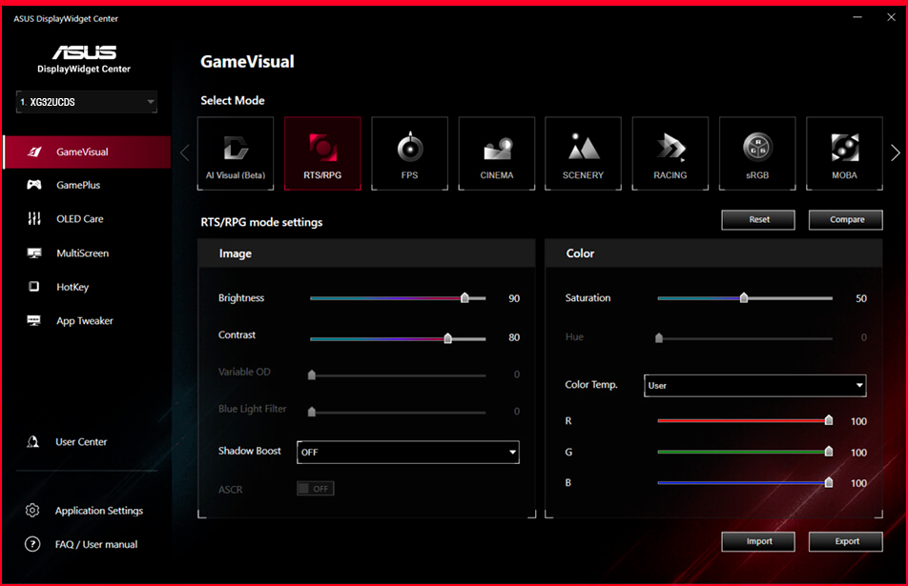Toggle the ASCR switch
The width and height of the screenshot is (908, 586).
pos(315,489)
